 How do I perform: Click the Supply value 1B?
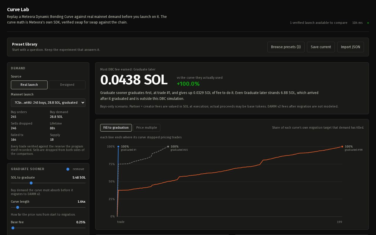click(52, 140)
